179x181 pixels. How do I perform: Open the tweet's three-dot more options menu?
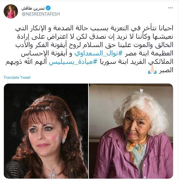[x=170, y=8]
